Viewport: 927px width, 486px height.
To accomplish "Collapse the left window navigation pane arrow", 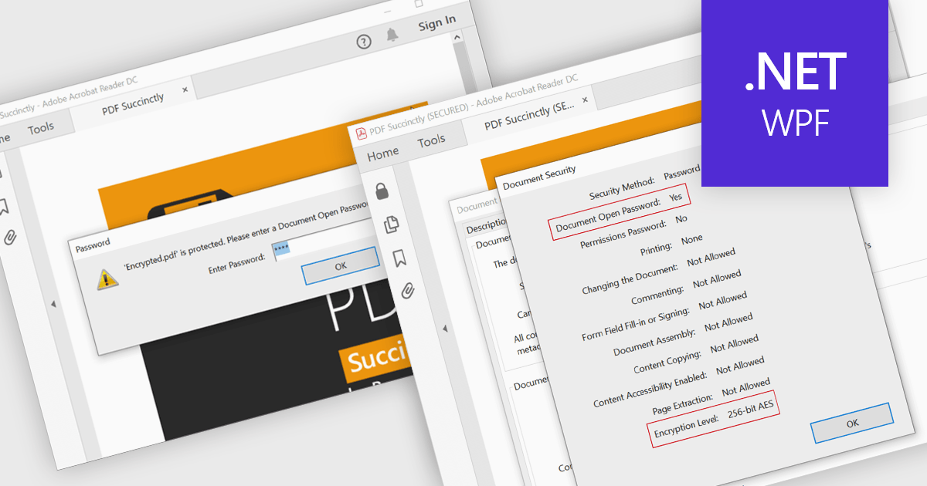I will [x=53, y=304].
